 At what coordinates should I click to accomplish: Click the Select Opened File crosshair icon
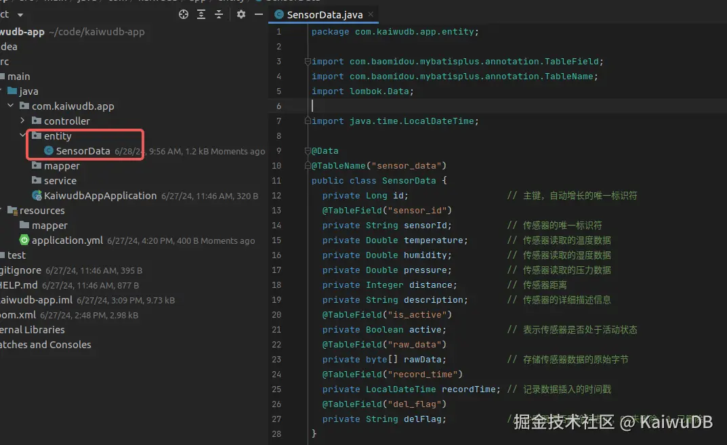(x=184, y=14)
